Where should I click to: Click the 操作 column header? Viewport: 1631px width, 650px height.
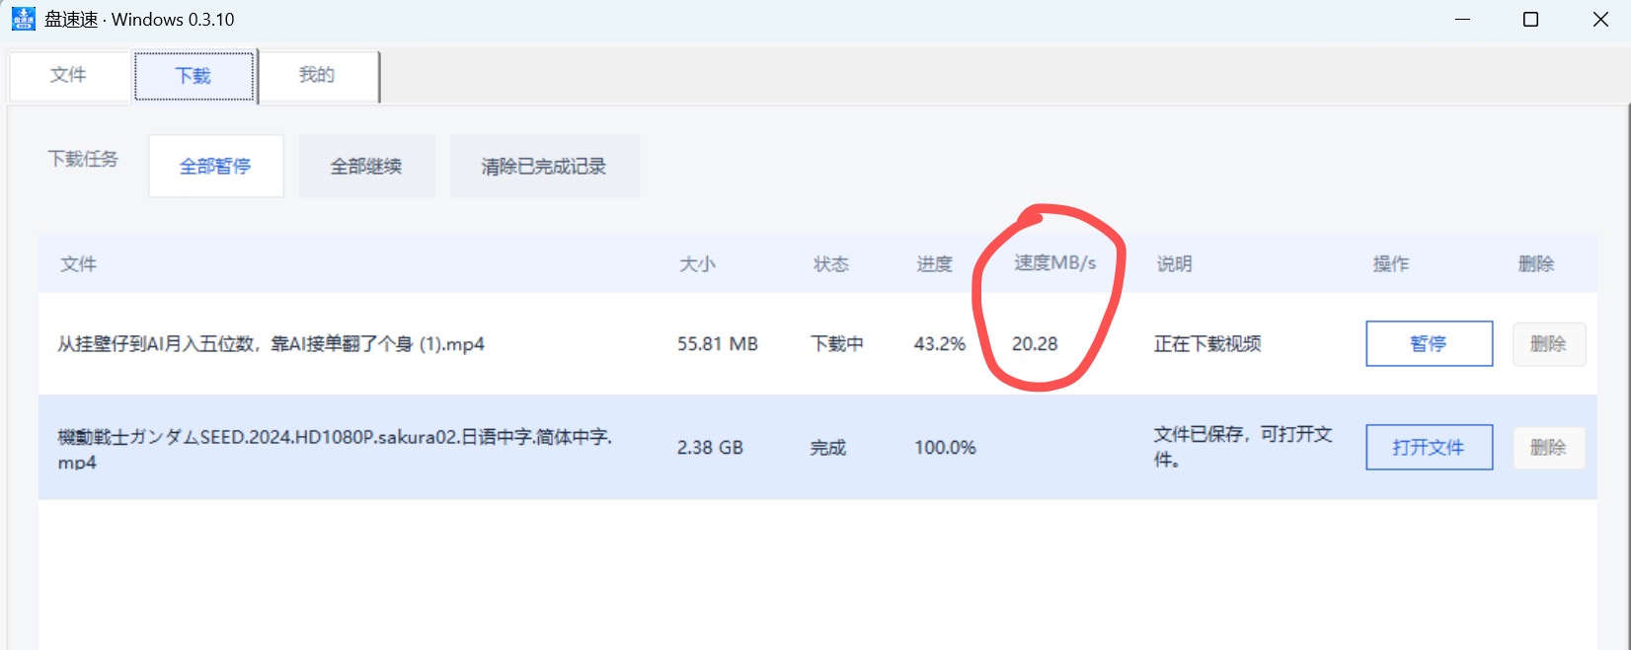click(1390, 263)
